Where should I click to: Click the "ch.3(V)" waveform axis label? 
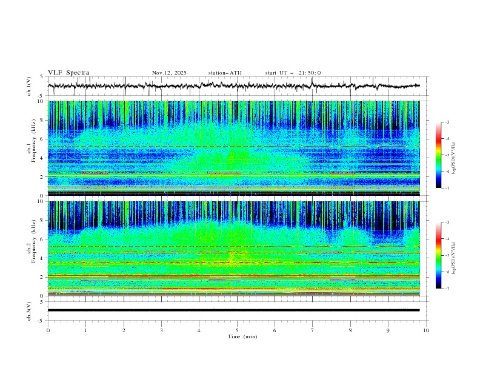tap(29, 311)
